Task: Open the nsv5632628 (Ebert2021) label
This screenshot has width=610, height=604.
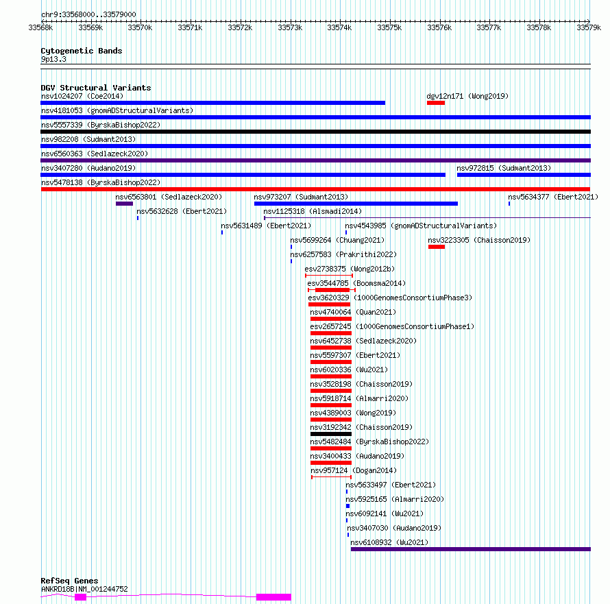Action: point(182,211)
